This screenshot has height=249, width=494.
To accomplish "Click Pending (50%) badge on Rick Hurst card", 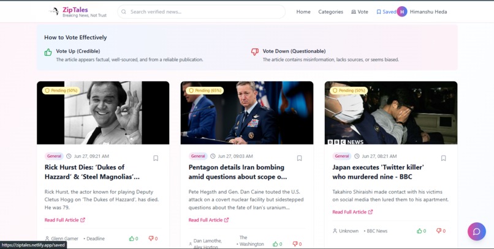I will point(61,91).
